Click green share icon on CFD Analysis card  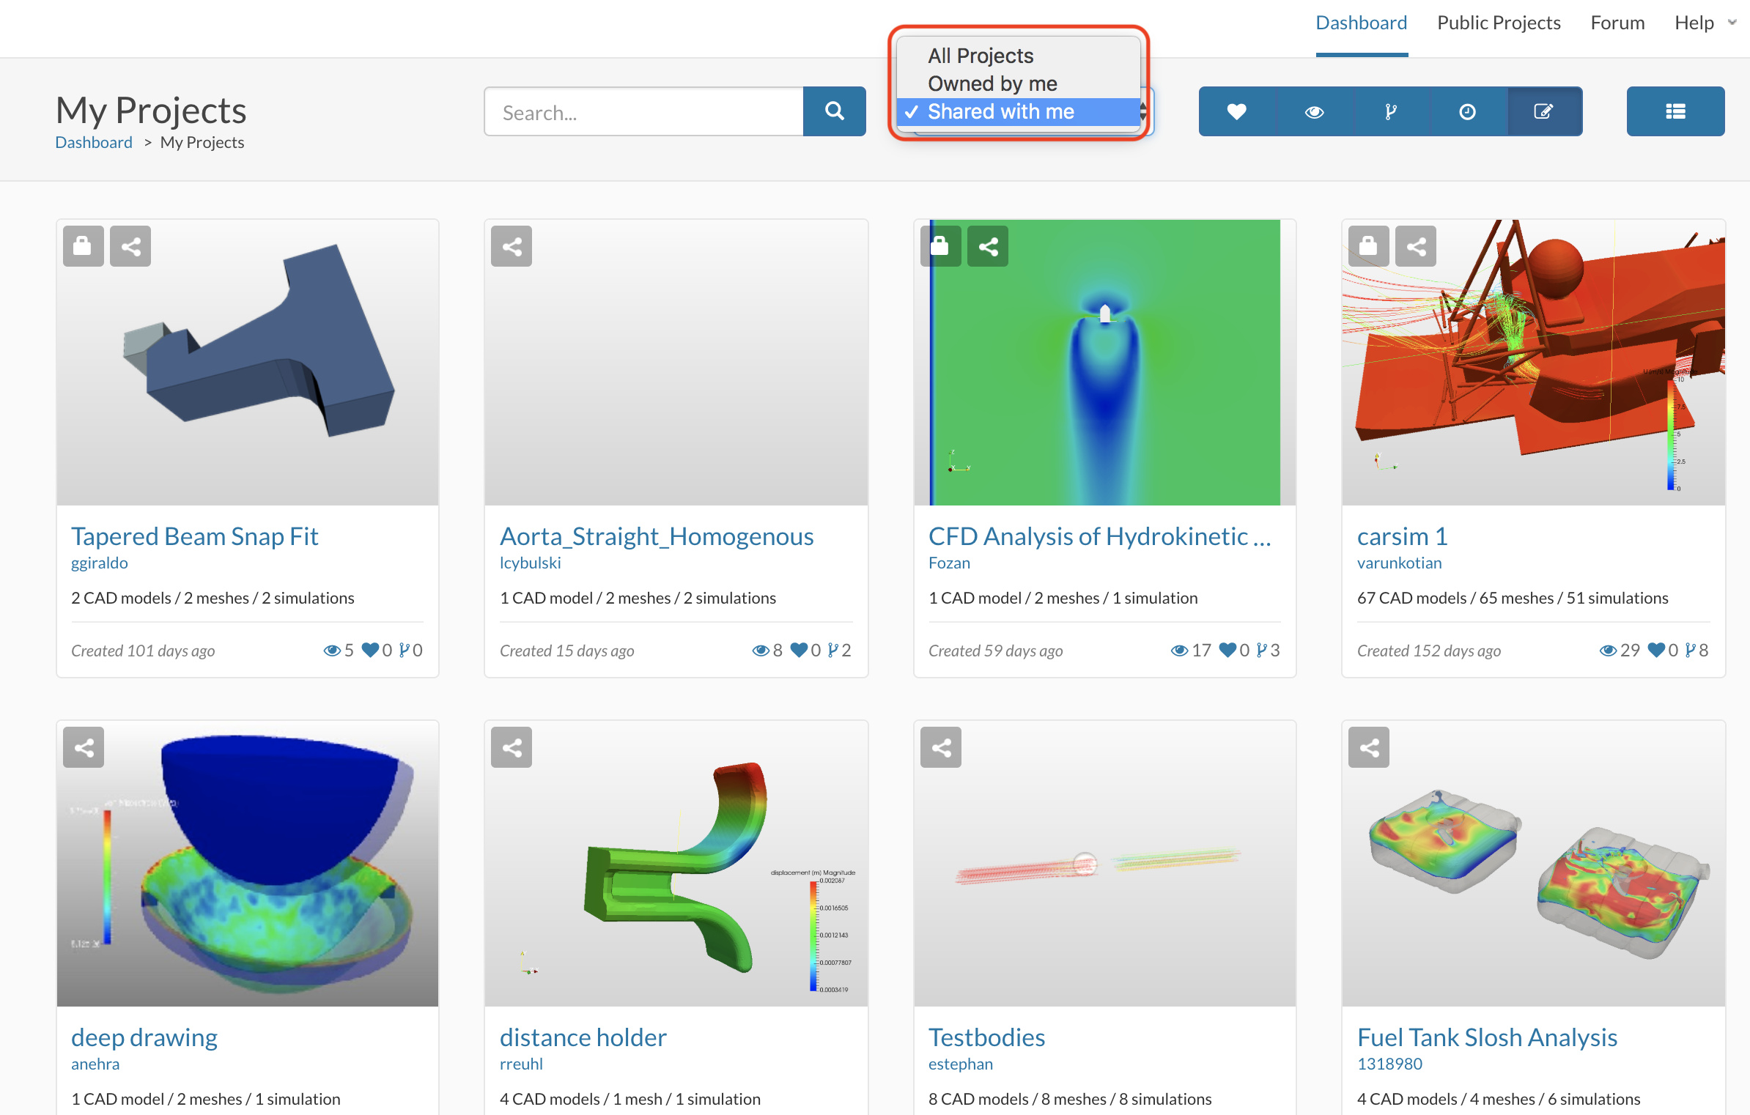coord(987,246)
